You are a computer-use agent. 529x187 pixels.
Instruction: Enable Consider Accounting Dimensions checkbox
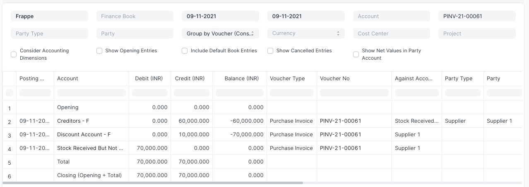pos(14,54)
